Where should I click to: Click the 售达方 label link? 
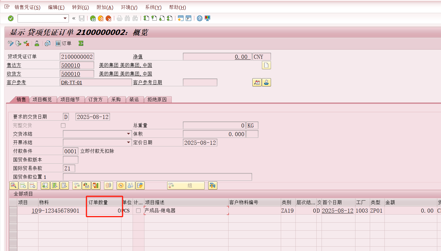[x=14, y=65]
